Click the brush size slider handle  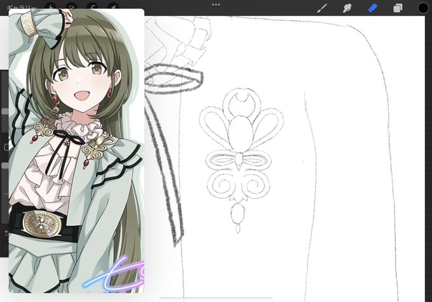point(5,111)
